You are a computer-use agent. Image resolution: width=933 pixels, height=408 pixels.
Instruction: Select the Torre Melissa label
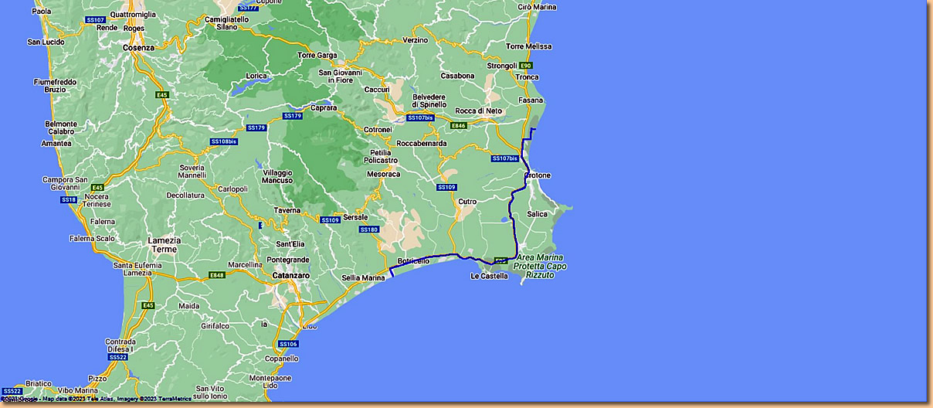click(529, 46)
